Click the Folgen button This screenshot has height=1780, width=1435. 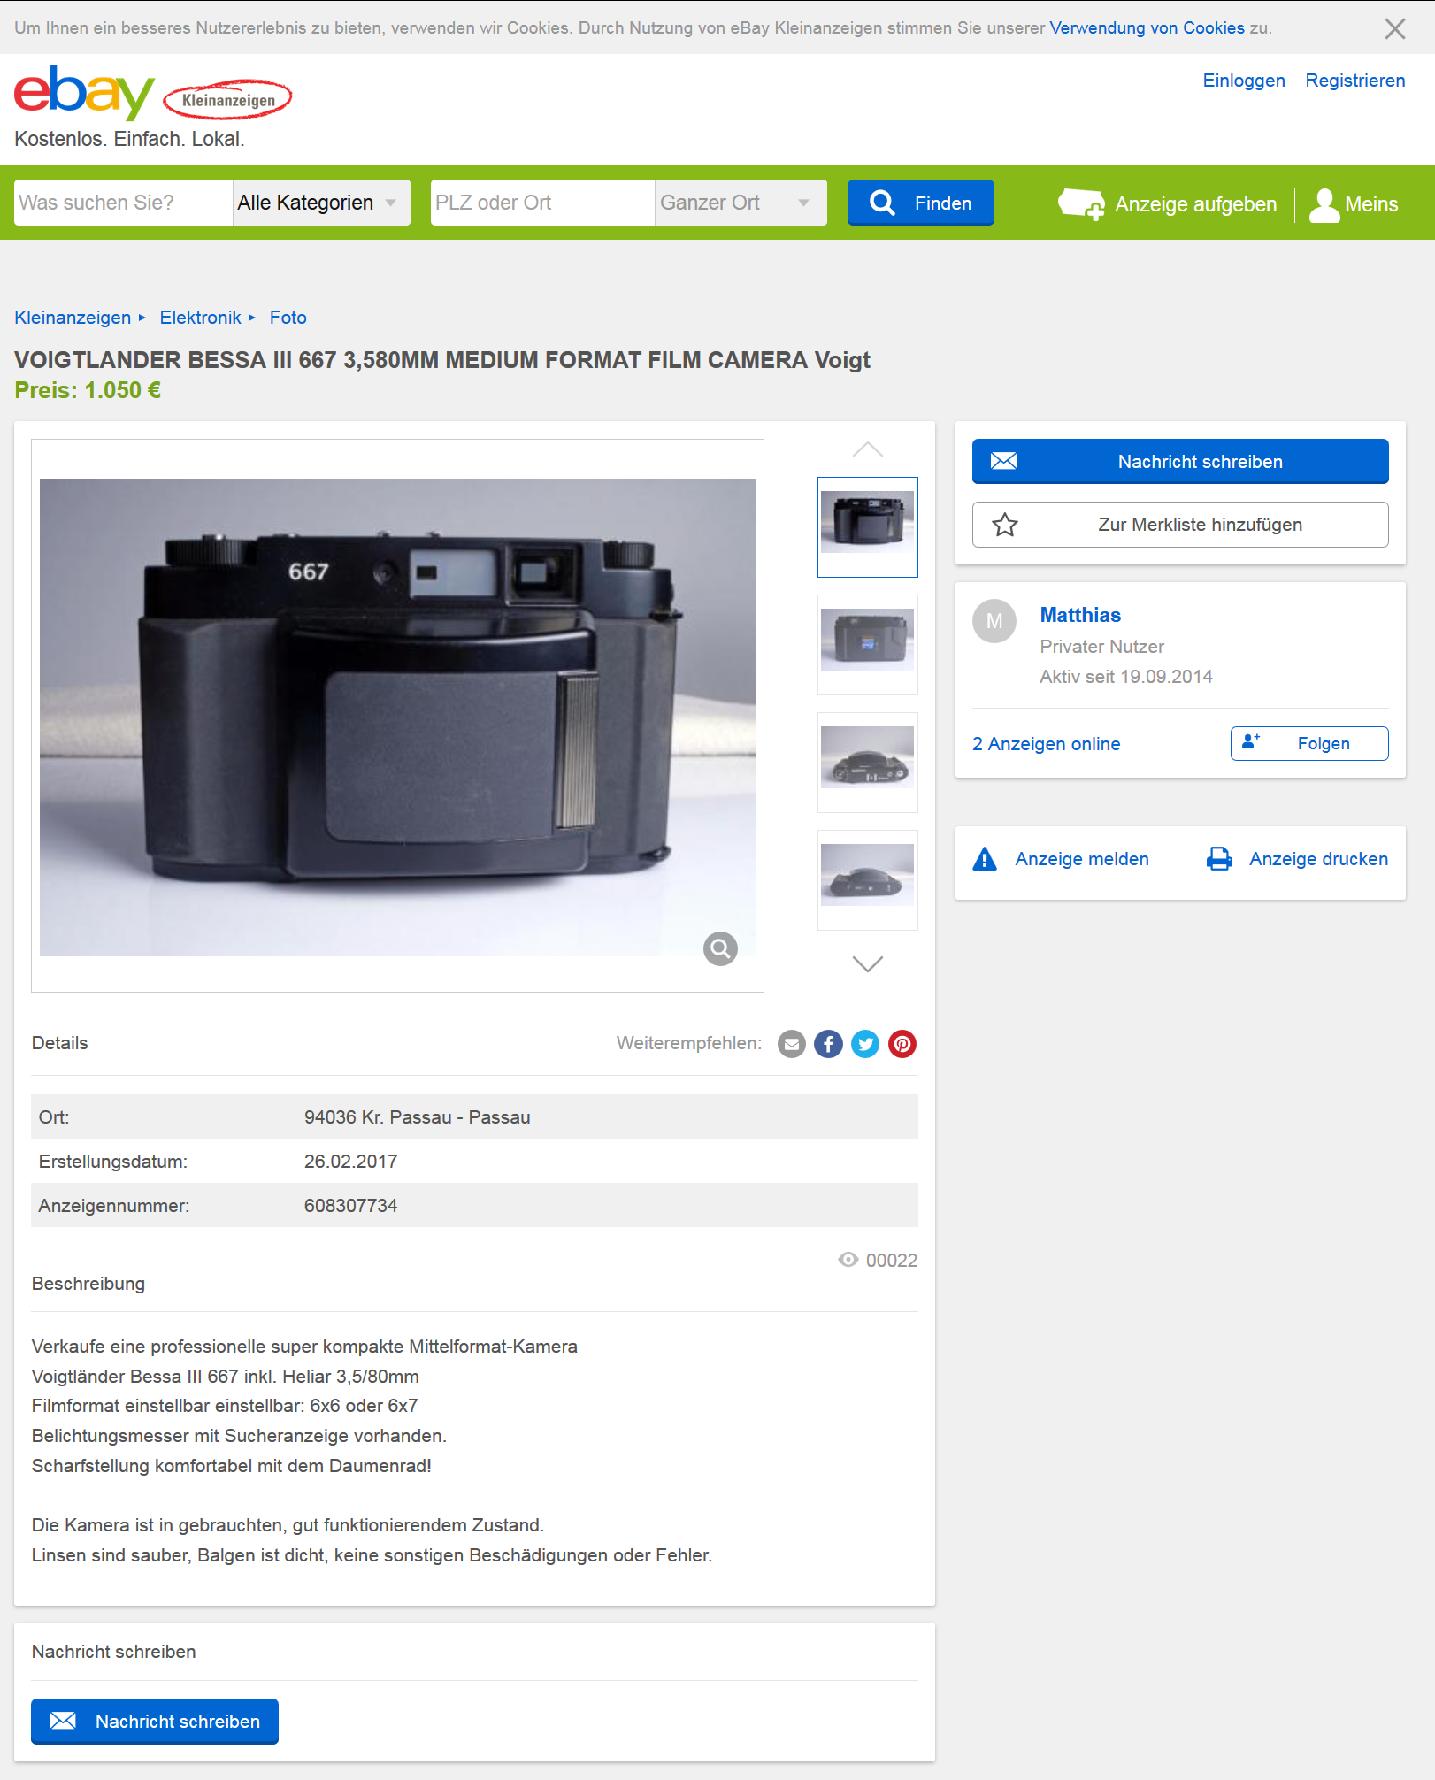(1309, 743)
